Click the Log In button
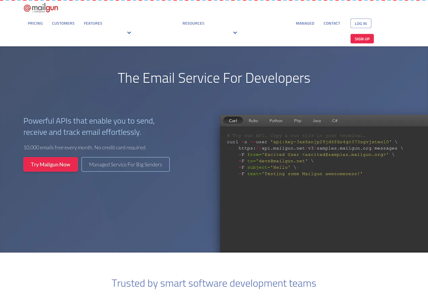The width and height of the screenshot is (428, 300). (x=361, y=23)
